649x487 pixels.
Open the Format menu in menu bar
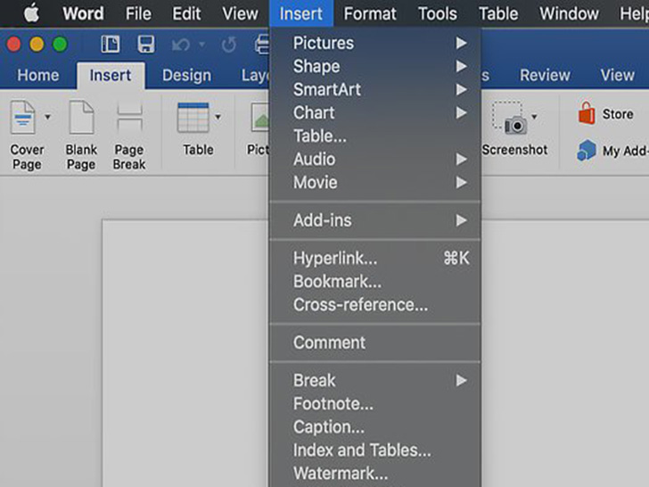(x=370, y=13)
